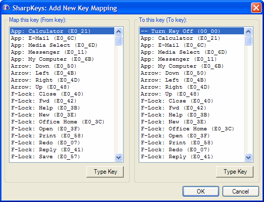264x202 pixels.
Task: Select F-Lock: Office Home in From key list
Action: (x=62, y=122)
